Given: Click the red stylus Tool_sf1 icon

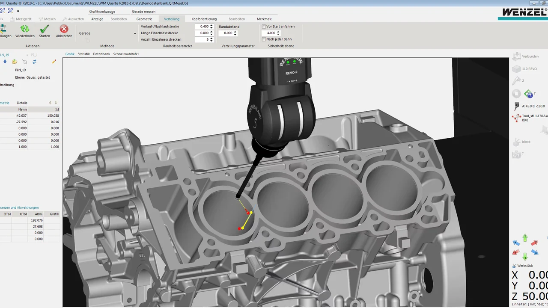Looking at the screenshot, I should tap(516, 118).
